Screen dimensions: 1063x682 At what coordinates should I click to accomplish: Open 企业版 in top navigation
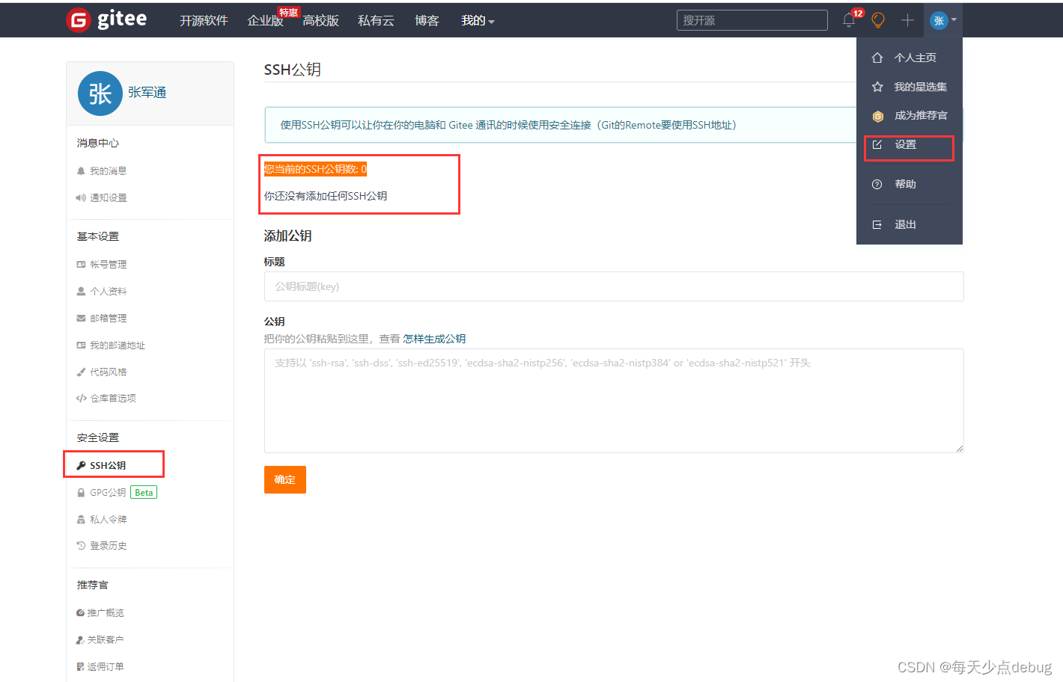click(x=266, y=20)
